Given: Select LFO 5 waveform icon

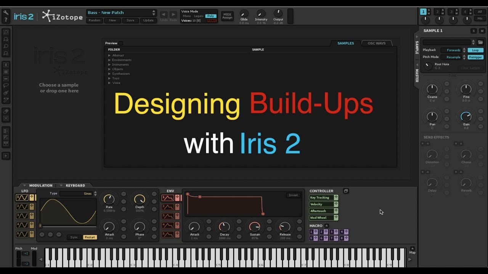Looking at the screenshot, I should coord(22,234).
